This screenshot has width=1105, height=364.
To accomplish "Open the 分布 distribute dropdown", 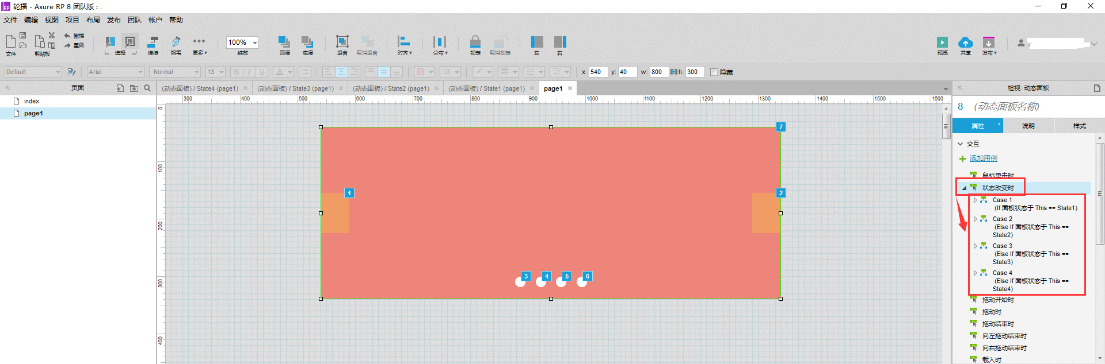I will (440, 45).
